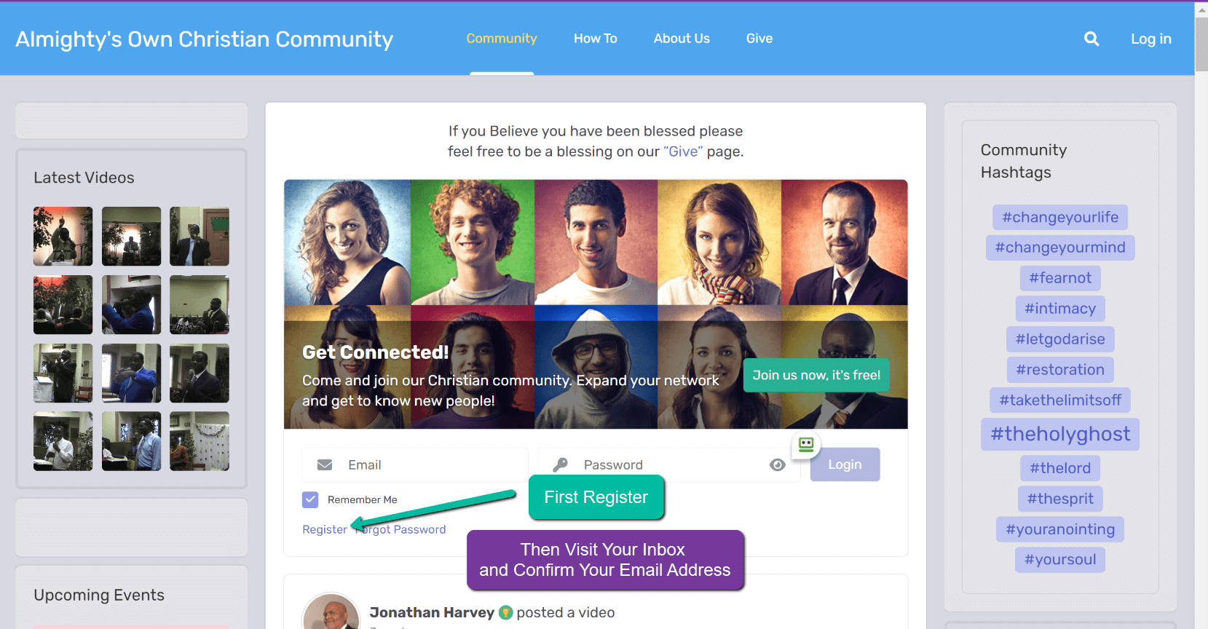Open the Community nav tab
This screenshot has width=1208, height=629.
(502, 39)
